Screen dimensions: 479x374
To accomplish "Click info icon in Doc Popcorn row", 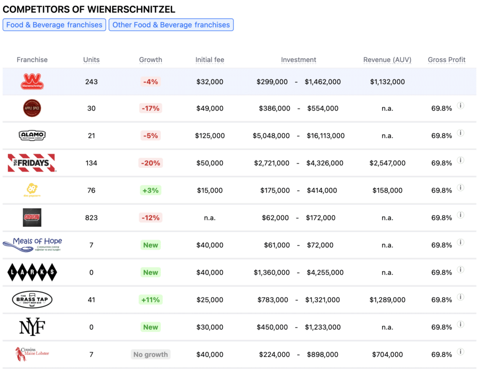I will point(460,187).
